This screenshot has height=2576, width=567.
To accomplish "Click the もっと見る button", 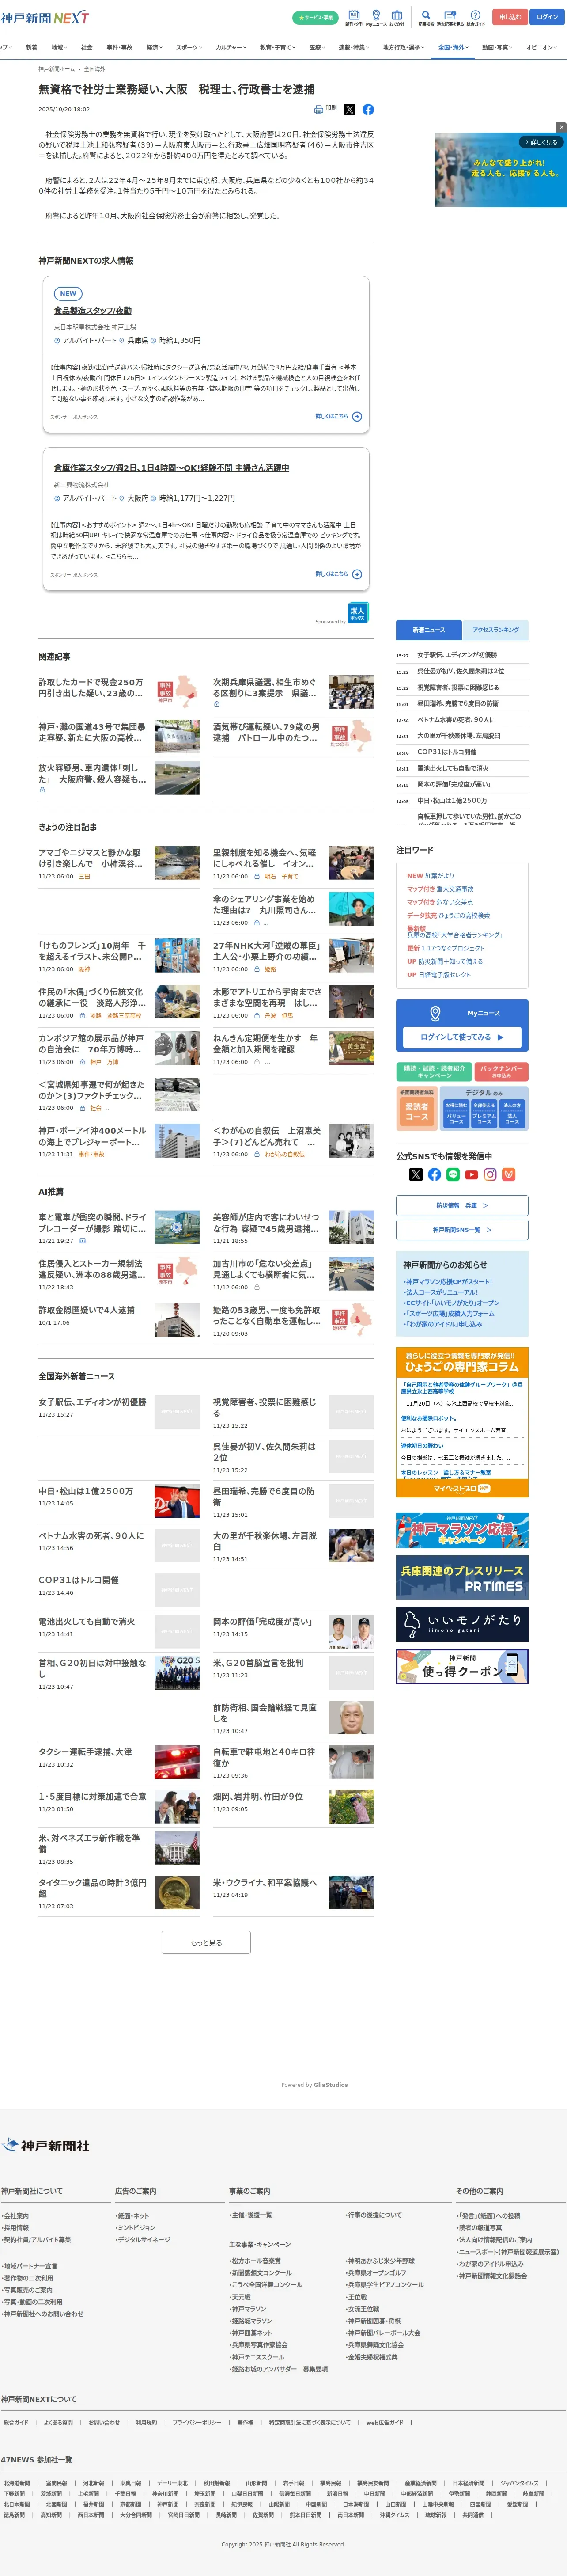I will click(206, 1942).
